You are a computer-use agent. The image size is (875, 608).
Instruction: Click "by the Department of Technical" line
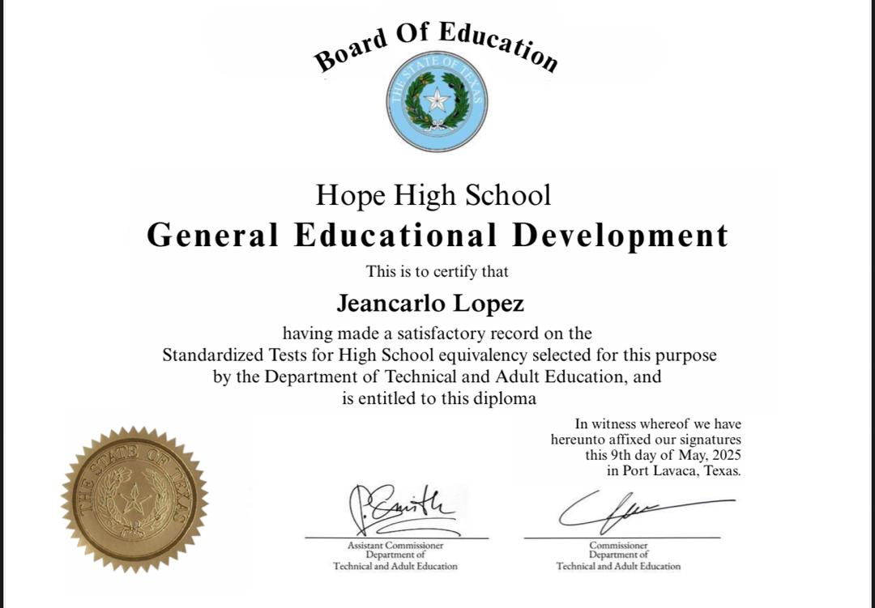(437, 376)
